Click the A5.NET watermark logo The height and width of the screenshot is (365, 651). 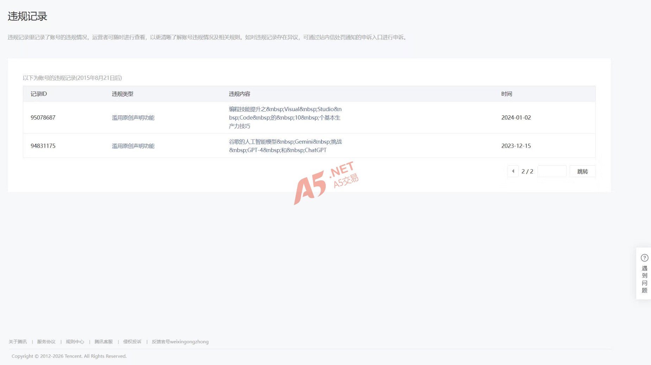[x=326, y=183]
